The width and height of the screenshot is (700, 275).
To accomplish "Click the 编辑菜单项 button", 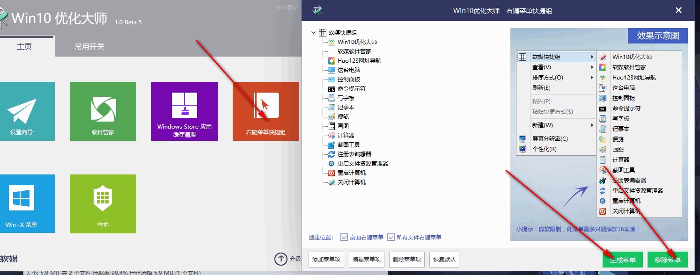I will 367,259.
